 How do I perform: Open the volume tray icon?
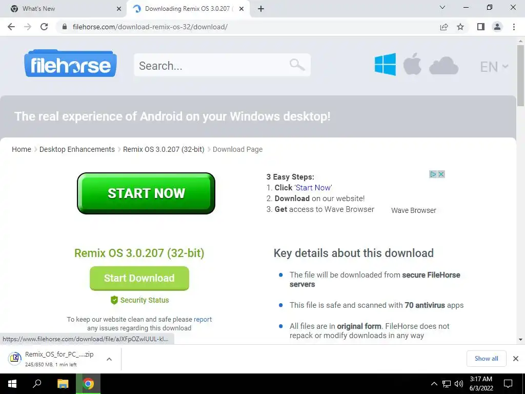(459, 384)
